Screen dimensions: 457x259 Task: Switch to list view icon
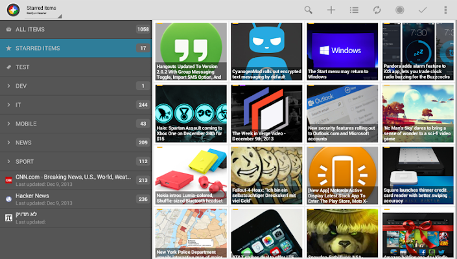pos(354,10)
